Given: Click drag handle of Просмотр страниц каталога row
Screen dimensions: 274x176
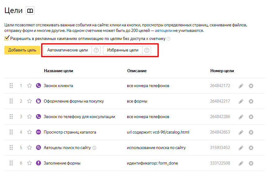Looking at the screenshot, I should (x=11, y=132).
